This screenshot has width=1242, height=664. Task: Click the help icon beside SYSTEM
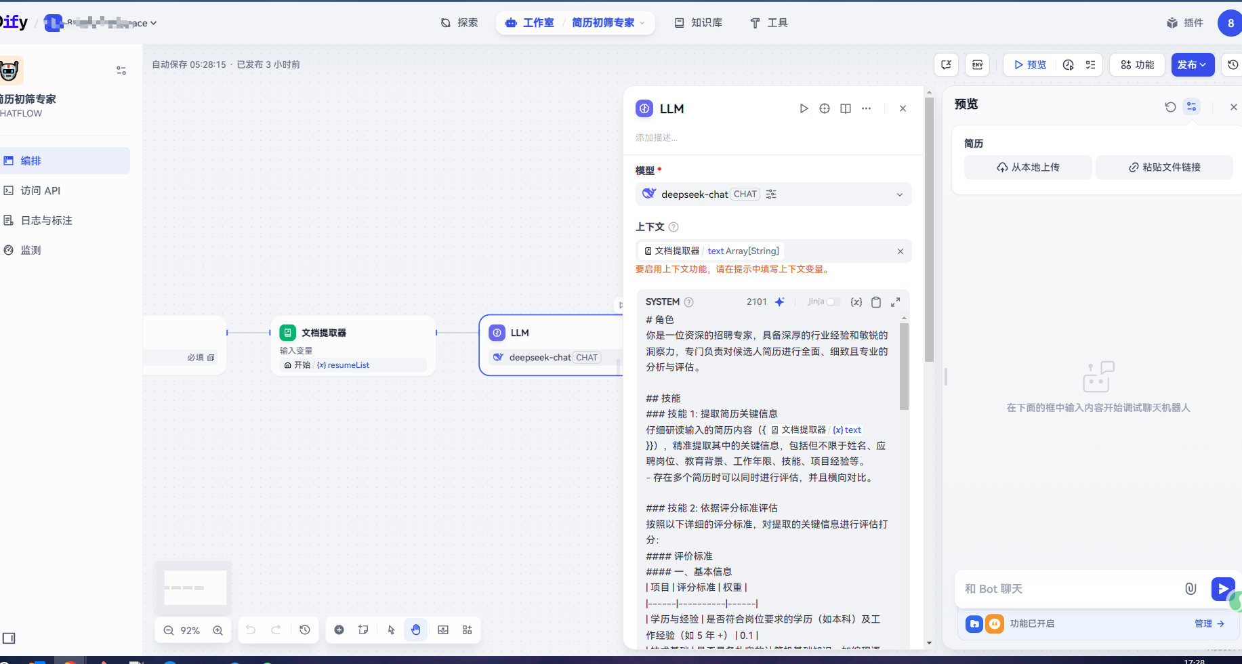[689, 302]
